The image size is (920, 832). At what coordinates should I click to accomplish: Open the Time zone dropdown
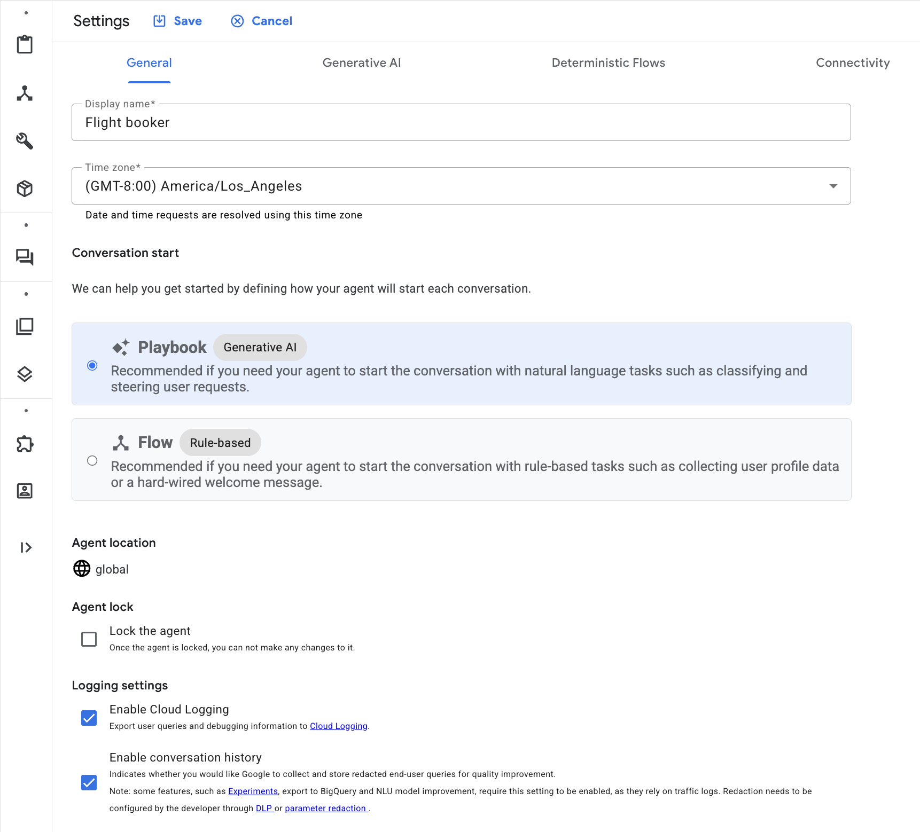(832, 186)
